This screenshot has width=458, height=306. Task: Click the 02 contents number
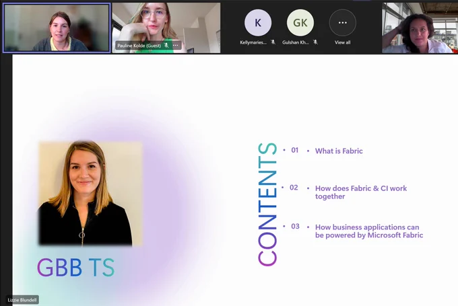click(294, 187)
